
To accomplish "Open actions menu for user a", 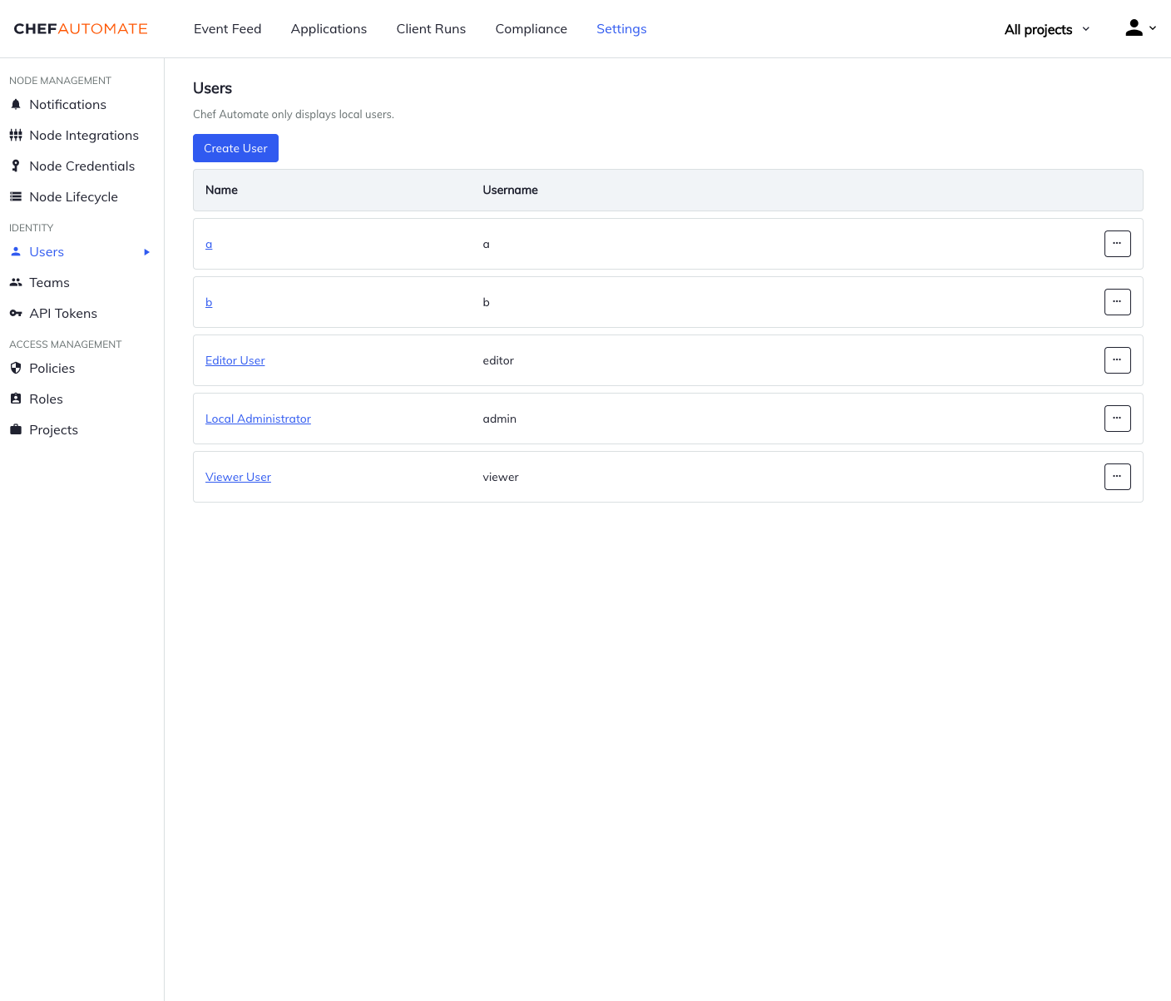I will click(1117, 244).
